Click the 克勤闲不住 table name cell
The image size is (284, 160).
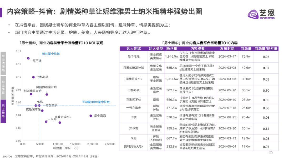coord(134,100)
